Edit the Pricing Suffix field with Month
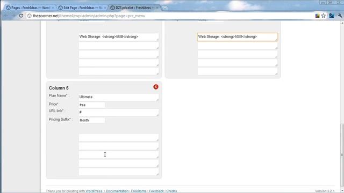The height and width of the screenshot is (193, 344). click(x=92, y=120)
